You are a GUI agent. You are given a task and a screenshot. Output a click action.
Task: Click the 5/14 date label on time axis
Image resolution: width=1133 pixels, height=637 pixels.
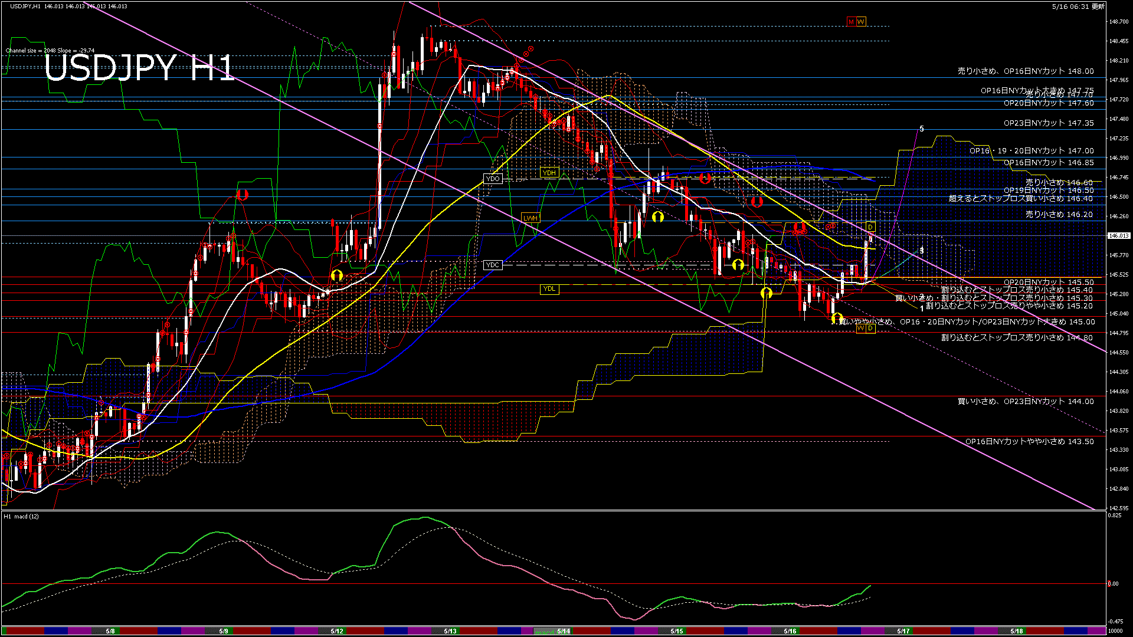coord(564,631)
